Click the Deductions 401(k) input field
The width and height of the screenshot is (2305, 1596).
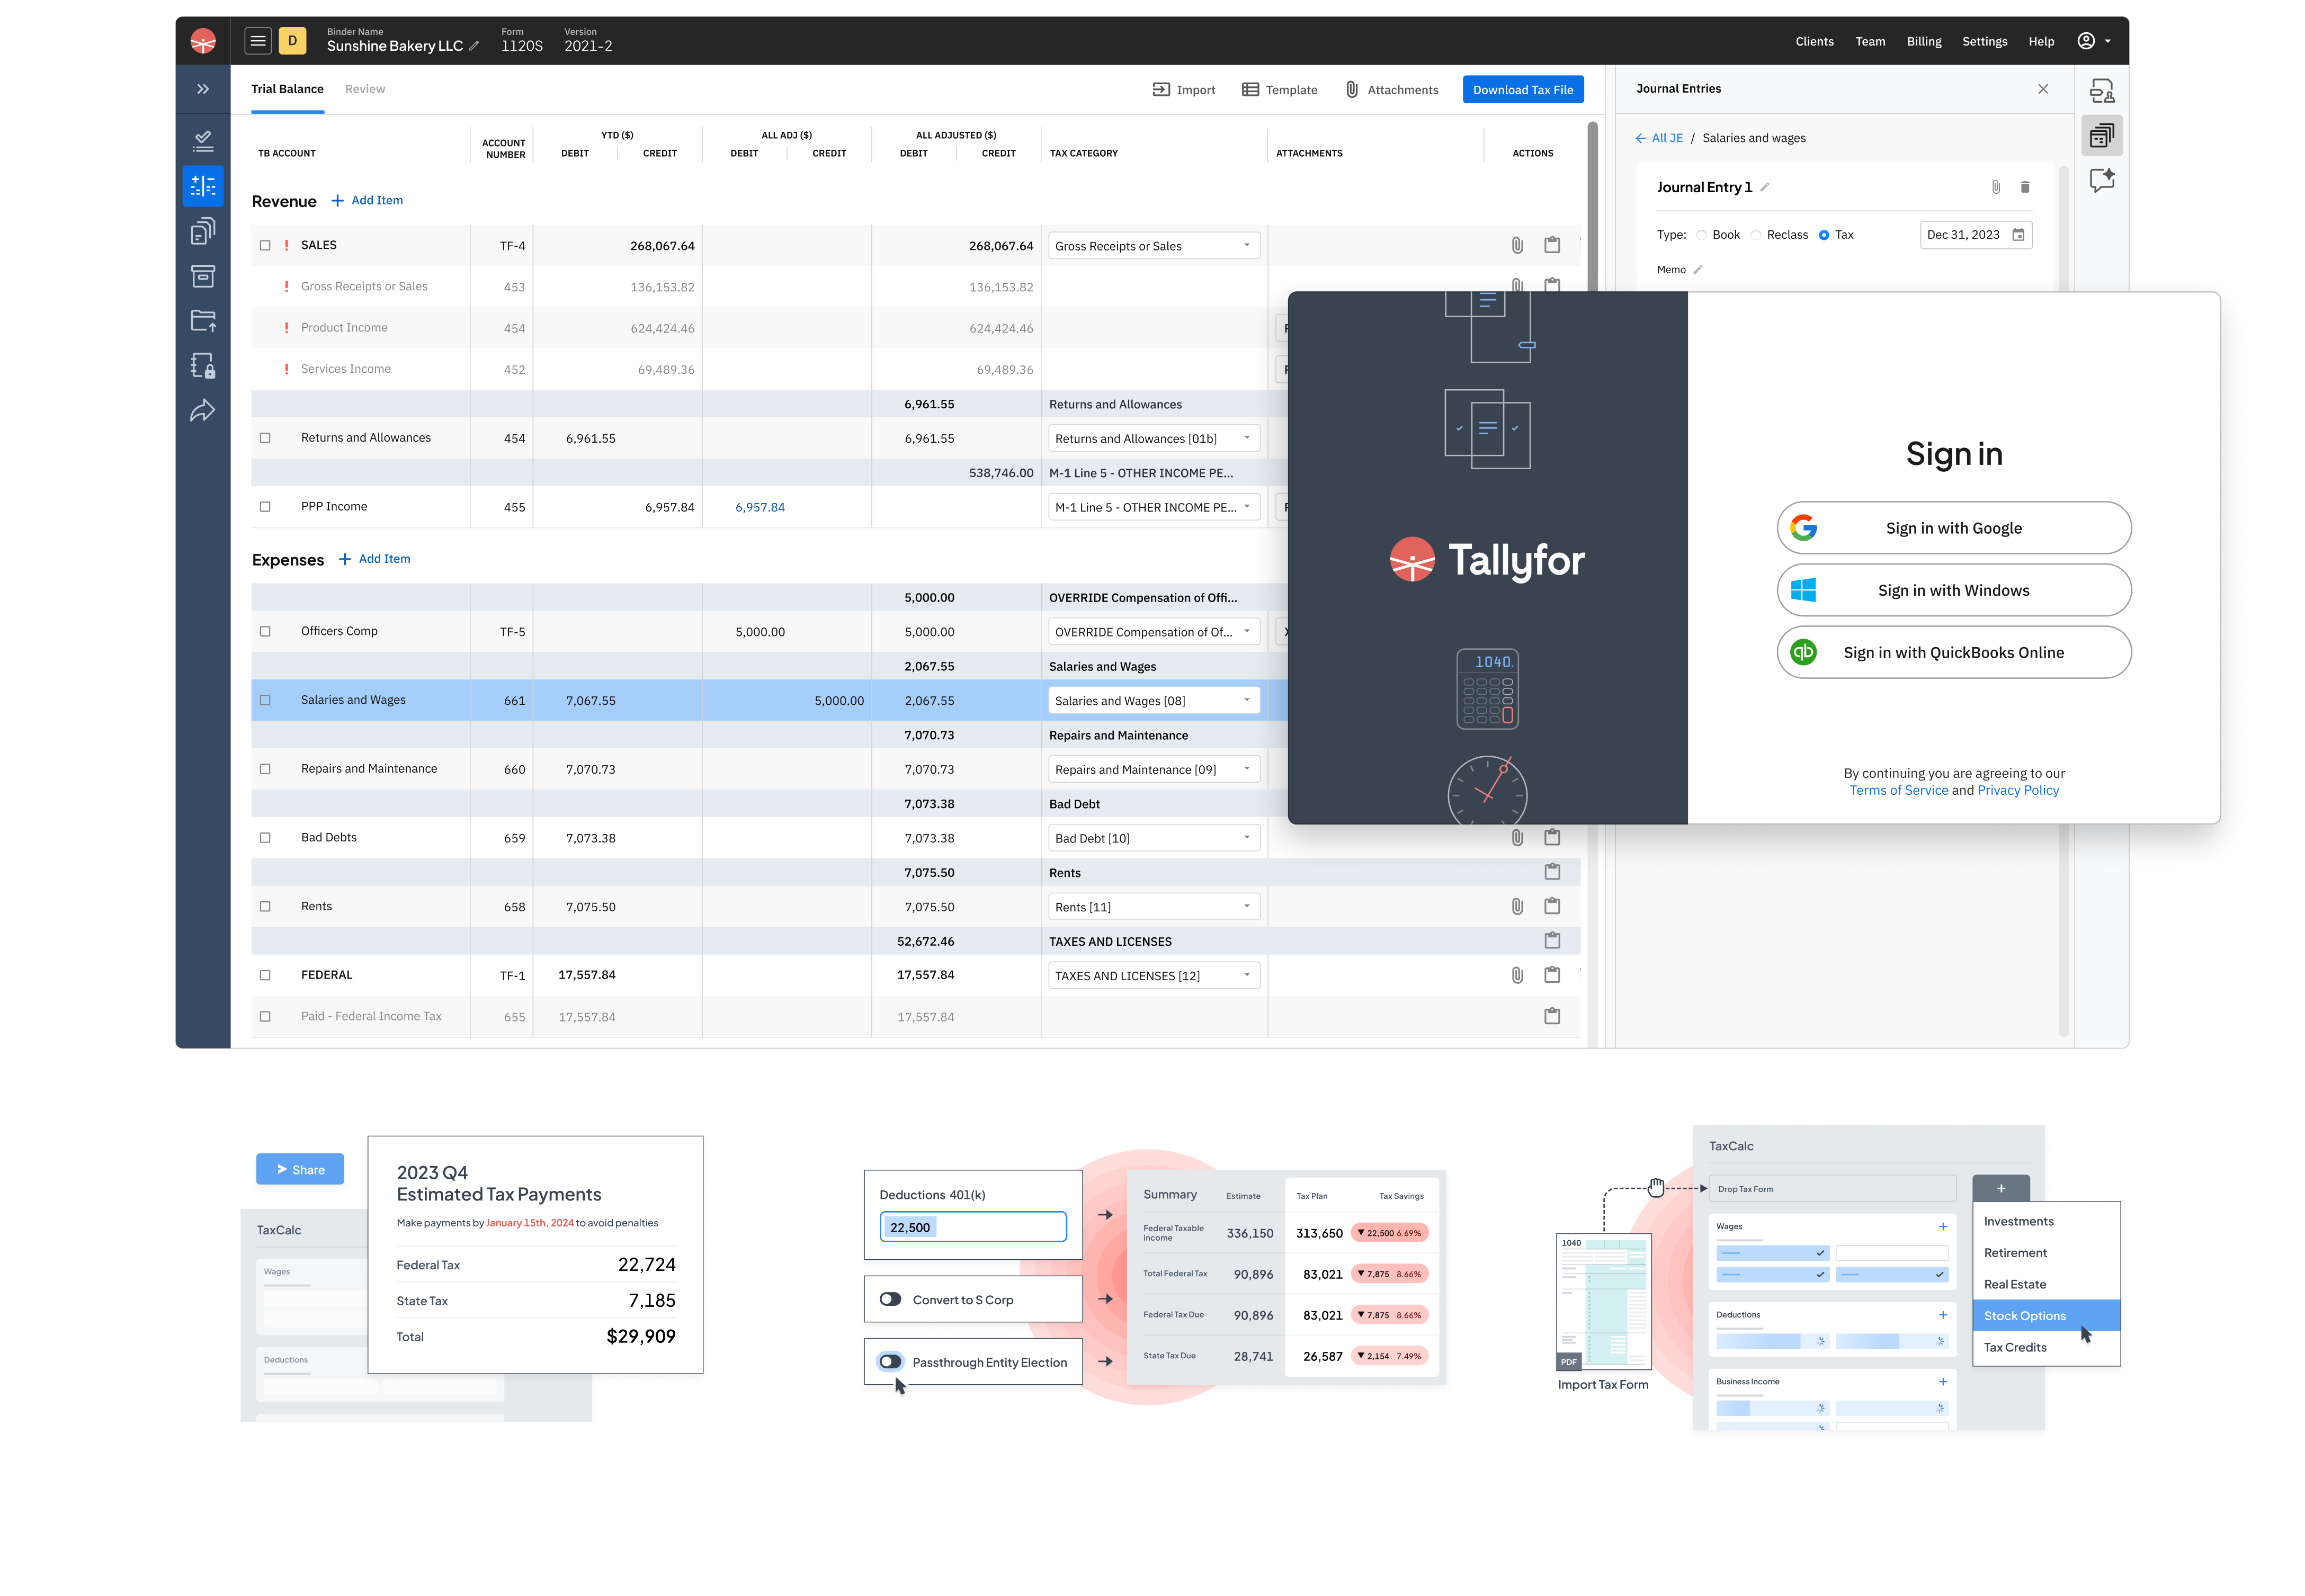point(973,1226)
